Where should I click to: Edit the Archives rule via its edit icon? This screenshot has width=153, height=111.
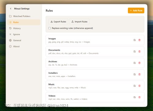click(135, 63)
